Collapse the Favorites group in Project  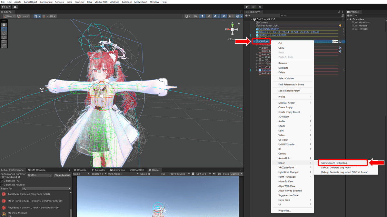pyautogui.click(x=347, y=19)
